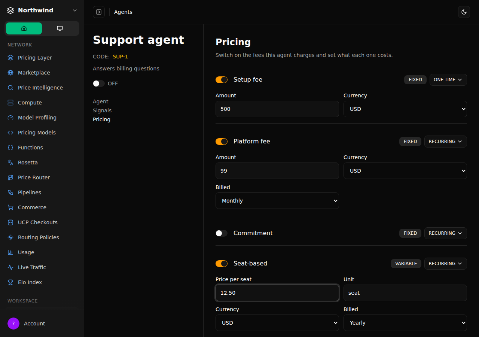The image size is (479, 337).
Task: Disable the Platform fee toggle
Action: pos(222,142)
